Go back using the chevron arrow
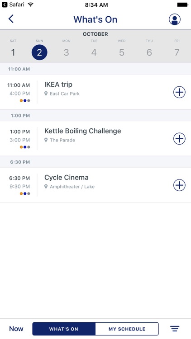The height and width of the screenshot is (339, 191). [x=11, y=19]
